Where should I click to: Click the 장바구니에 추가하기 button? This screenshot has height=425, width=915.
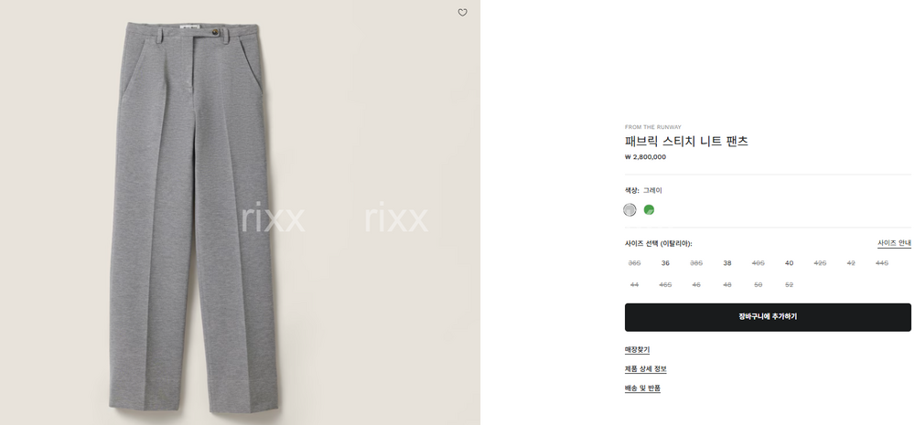coord(768,317)
